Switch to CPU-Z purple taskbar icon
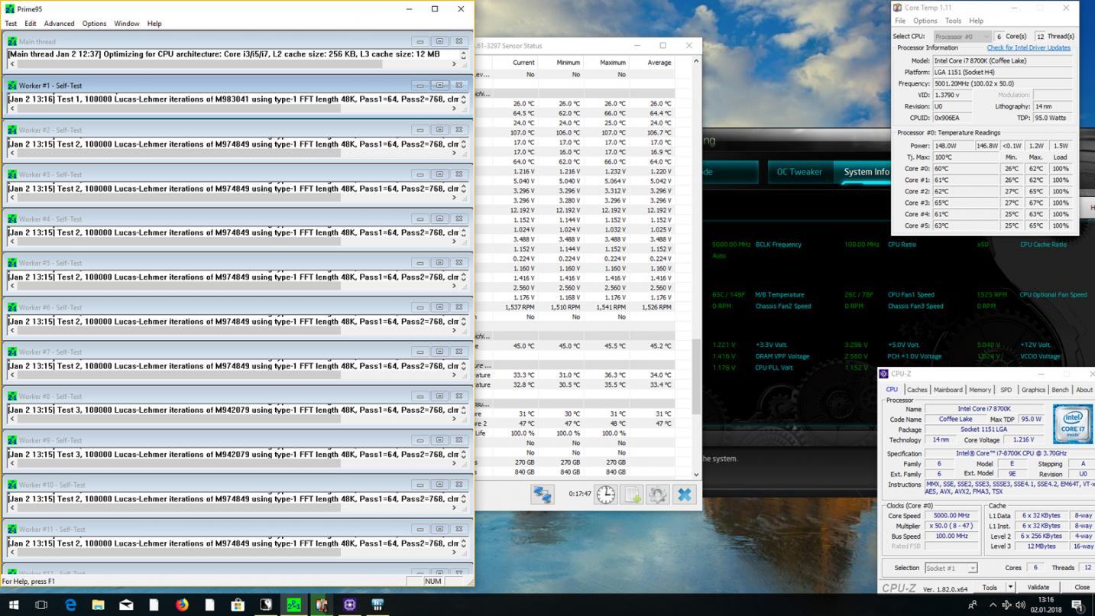This screenshot has width=1095, height=616. (349, 605)
